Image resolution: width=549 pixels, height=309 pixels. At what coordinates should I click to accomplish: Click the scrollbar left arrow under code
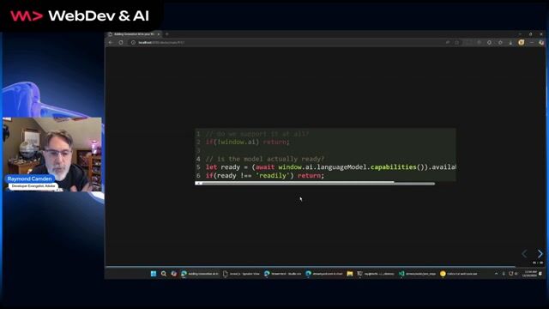[x=198, y=183]
